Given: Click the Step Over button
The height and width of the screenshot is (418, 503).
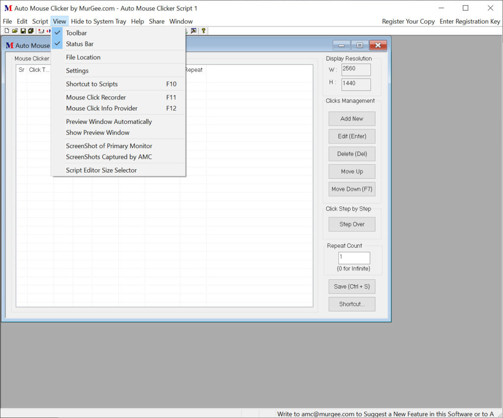Looking at the screenshot, I should pyautogui.click(x=352, y=224).
